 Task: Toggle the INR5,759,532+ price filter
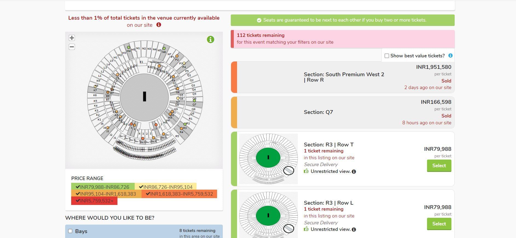[94, 201]
